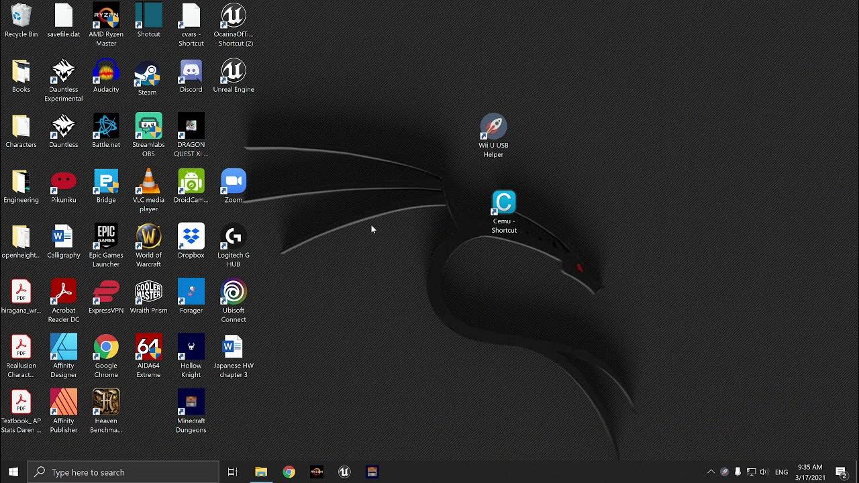Click the Type here to search box
Image resolution: width=859 pixels, height=483 pixels.
tap(123, 472)
